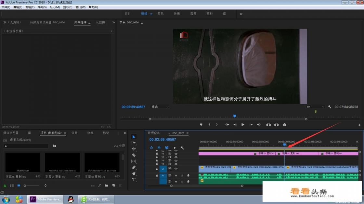Mute the A1 audio track
This screenshot has width=364, height=204.
pyautogui.click(x=176, y=175)
